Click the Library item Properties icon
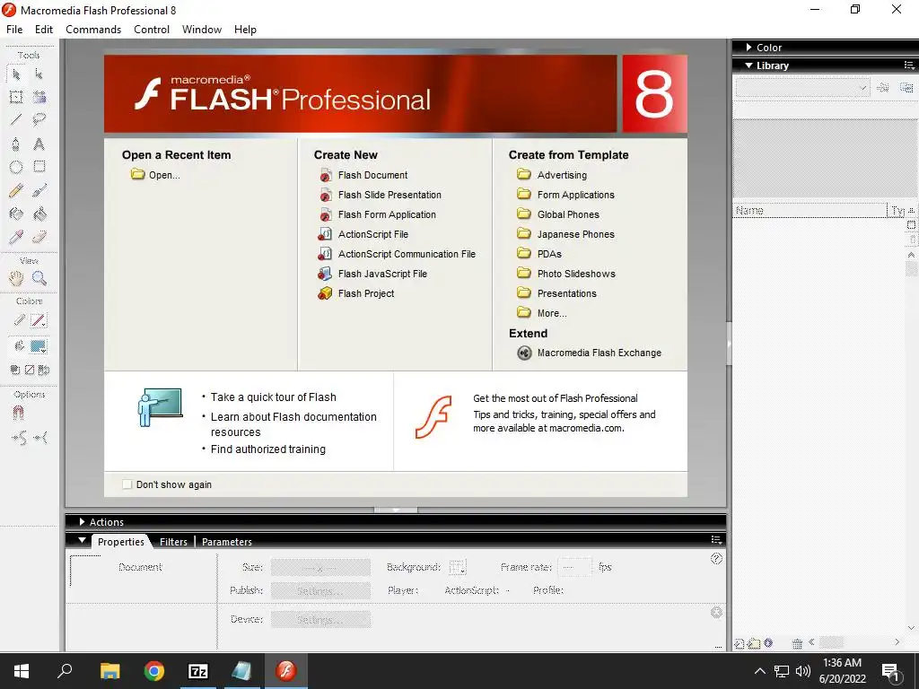919x689 pixels. [768, 642]
